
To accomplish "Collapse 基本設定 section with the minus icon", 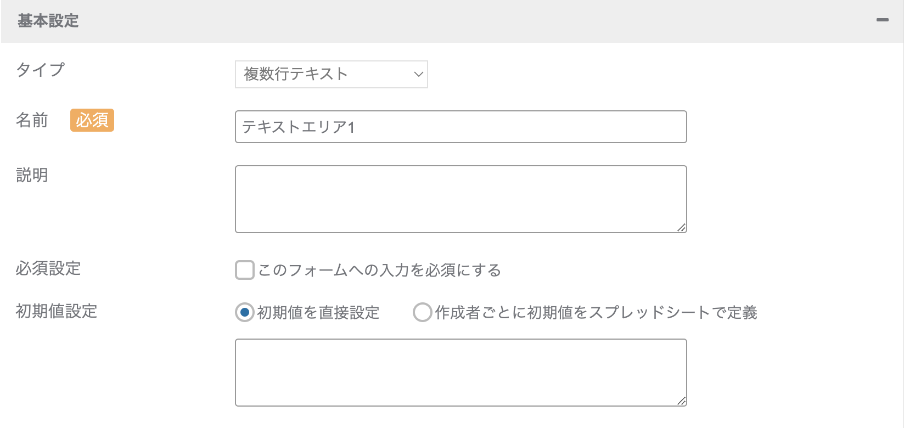I will coord(882,20).
